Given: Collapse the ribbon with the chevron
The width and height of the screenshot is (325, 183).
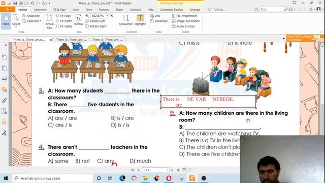Looking at the screenshot, I should (x=321, y=32).
